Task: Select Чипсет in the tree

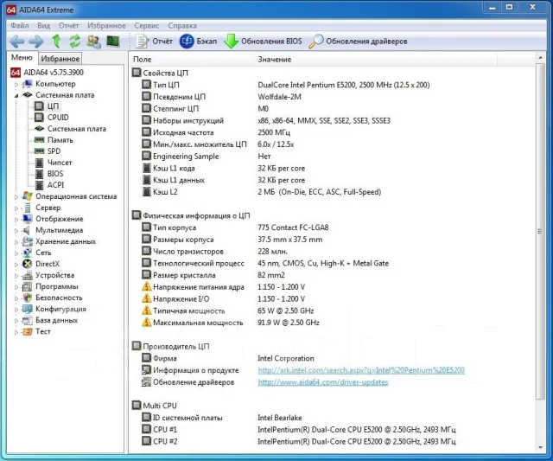Action: tap(54, 163)
